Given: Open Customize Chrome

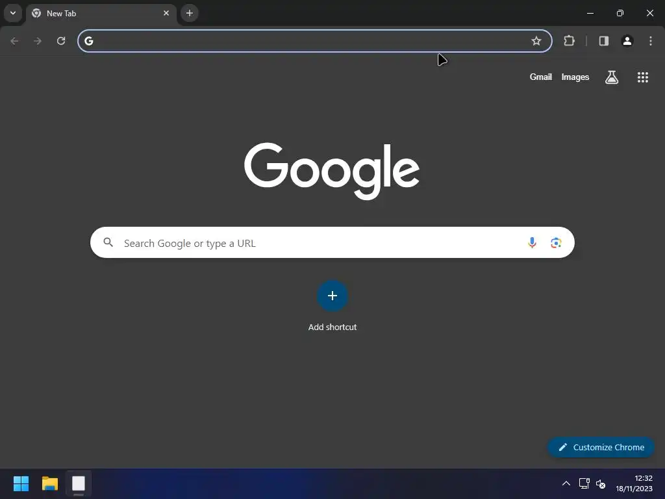Looking at the screenshot, I should [601, 447].
